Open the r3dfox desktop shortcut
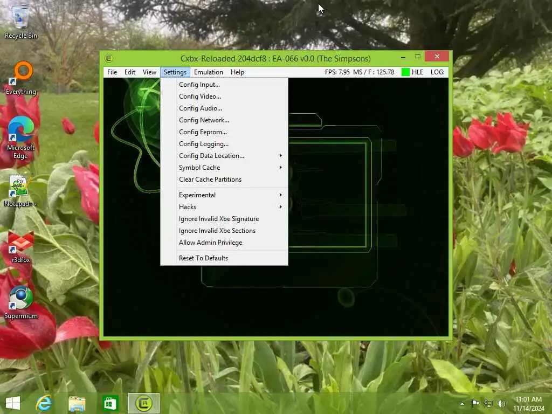 21,247
